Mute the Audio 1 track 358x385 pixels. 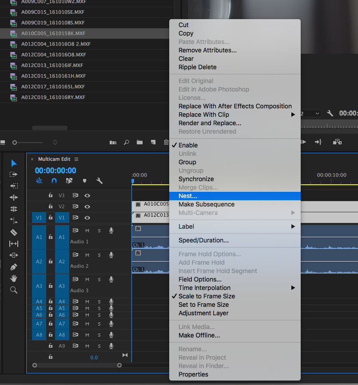click(88, 230)
